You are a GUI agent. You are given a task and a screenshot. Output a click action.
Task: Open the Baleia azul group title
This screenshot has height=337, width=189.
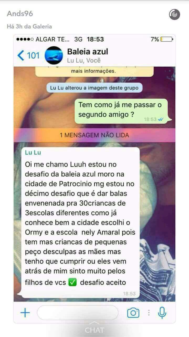[x=87, y=51]
